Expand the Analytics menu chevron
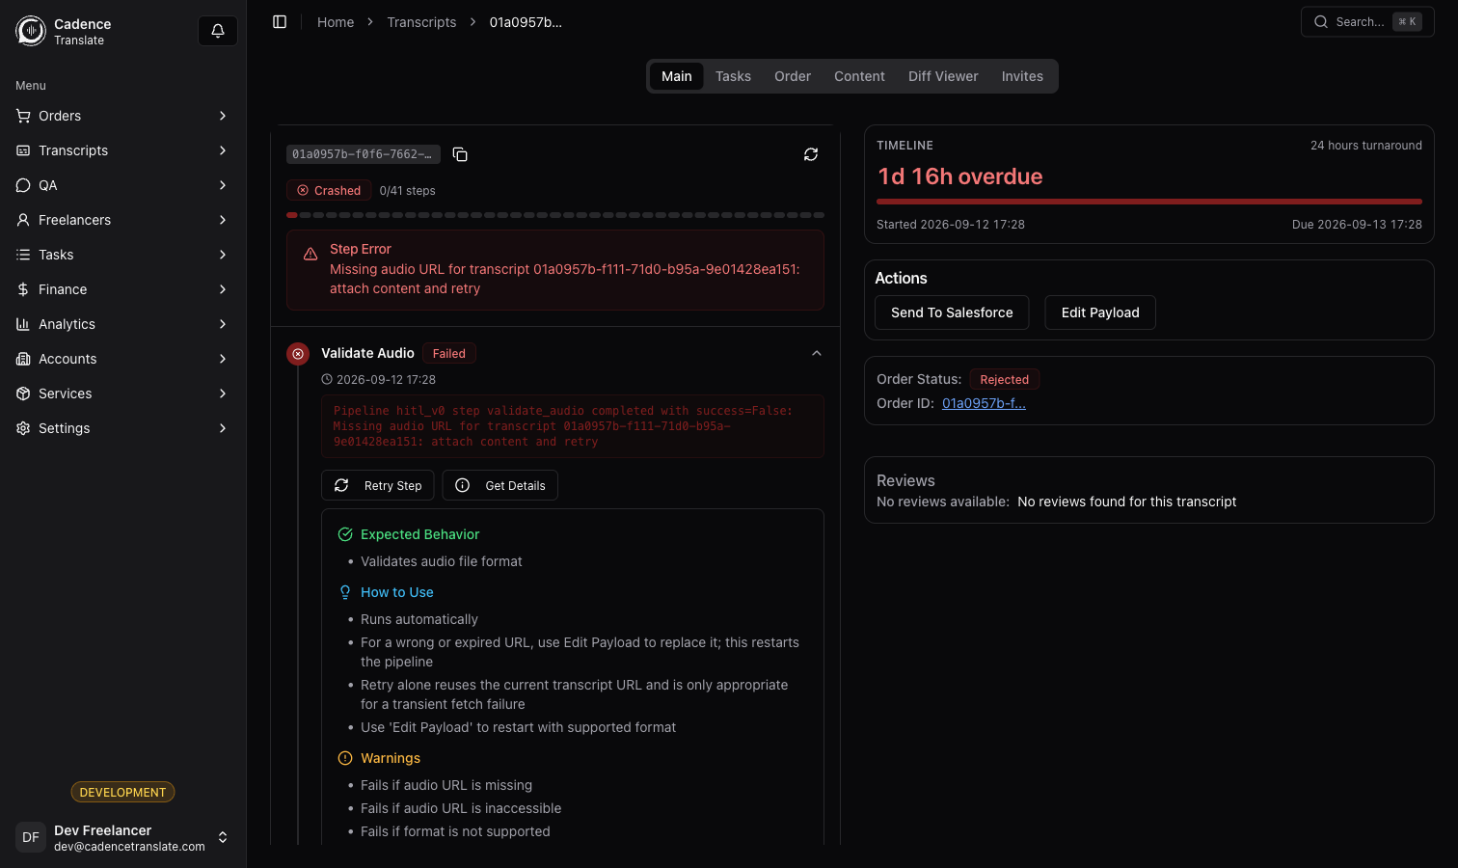The image size is (1458, 868). pyautogui.click(x=223, y=324)
